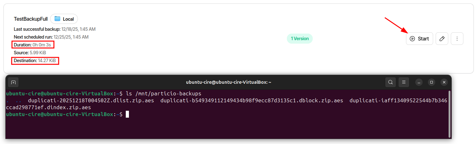This screenshot has height=144, width=476.
Task: Open a new terminal tab
Action: pyautogui.click(x=13, y=82)
